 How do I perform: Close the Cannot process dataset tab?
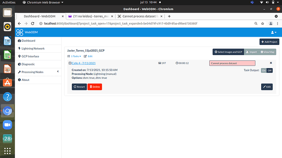coord(161,16)
